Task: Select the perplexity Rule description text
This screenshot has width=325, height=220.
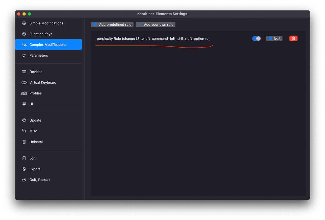Action: (x=153, y=39)
